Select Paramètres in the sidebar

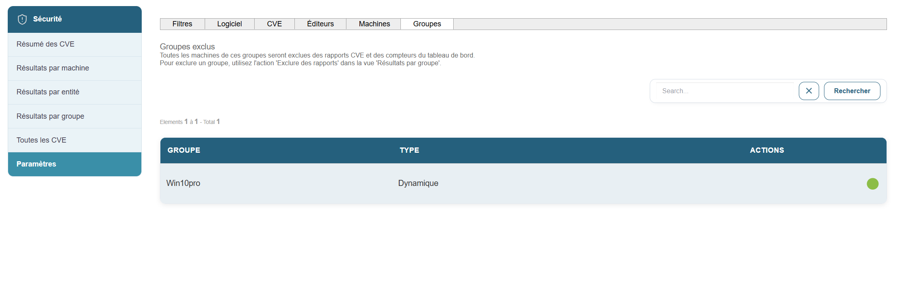tap(37, 164)
